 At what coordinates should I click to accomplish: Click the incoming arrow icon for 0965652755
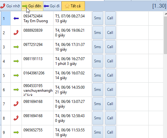click(16, 132)
